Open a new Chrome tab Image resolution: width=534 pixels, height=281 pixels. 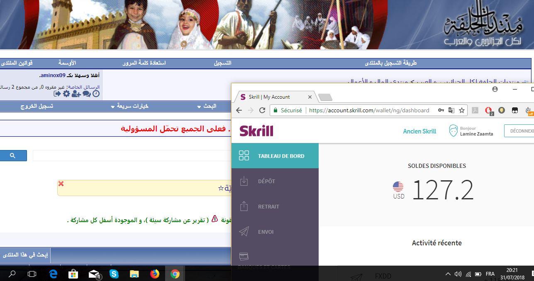coord(326,97)
